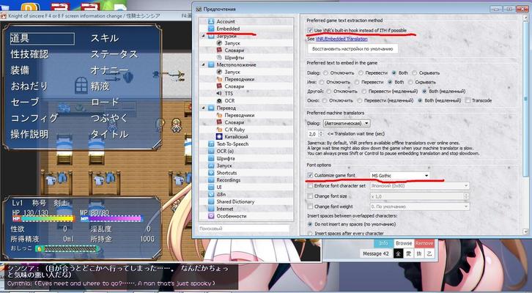Select ステータス in the game menu
The height and width of the screenshot is (293, 532).
pyautogui.click(x=114, y=54)
